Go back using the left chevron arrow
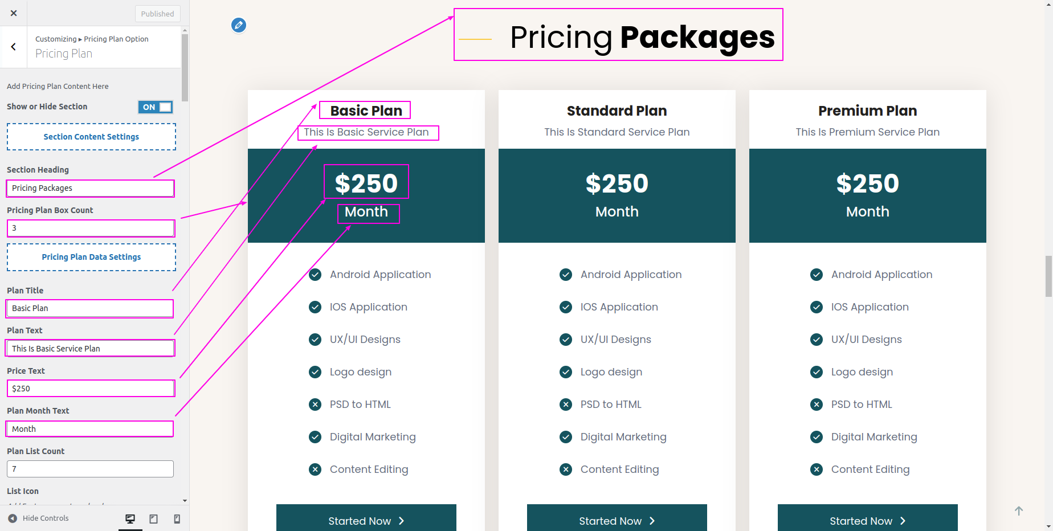This screenshot has height=531, width=1053. point(14,47)
